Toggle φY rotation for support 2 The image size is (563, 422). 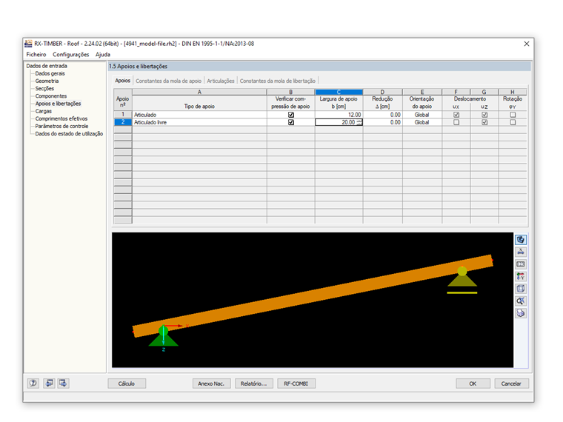(x=513, y=122)
